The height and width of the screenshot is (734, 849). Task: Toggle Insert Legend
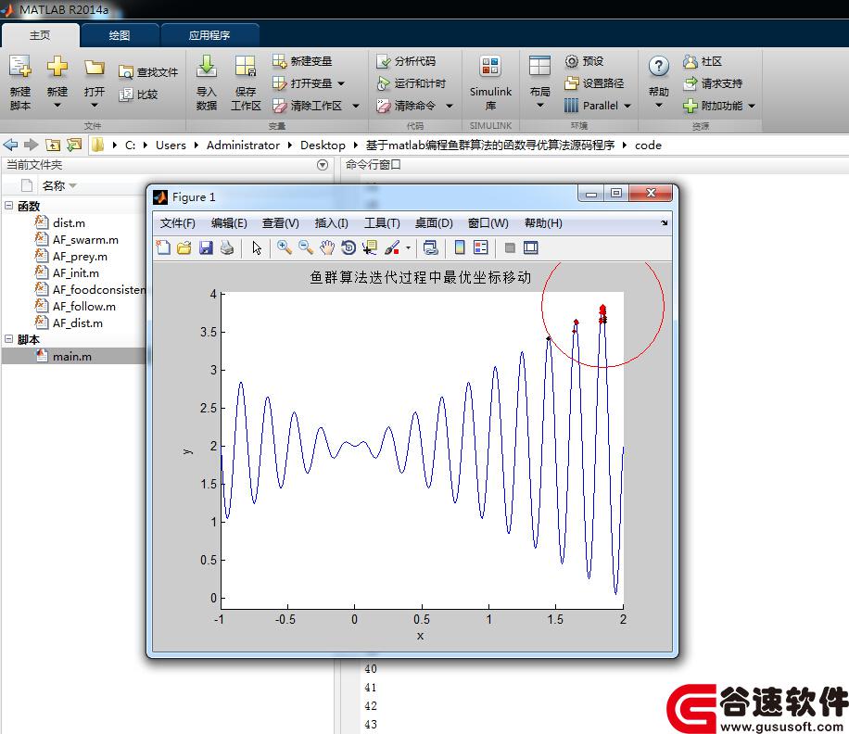(x=481, y=247)
